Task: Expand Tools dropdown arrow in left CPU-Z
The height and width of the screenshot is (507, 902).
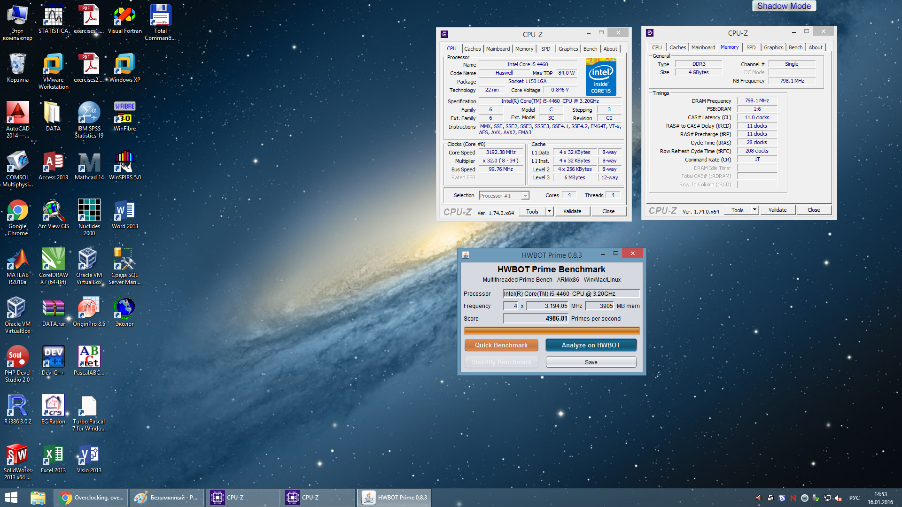Action: 549,211
